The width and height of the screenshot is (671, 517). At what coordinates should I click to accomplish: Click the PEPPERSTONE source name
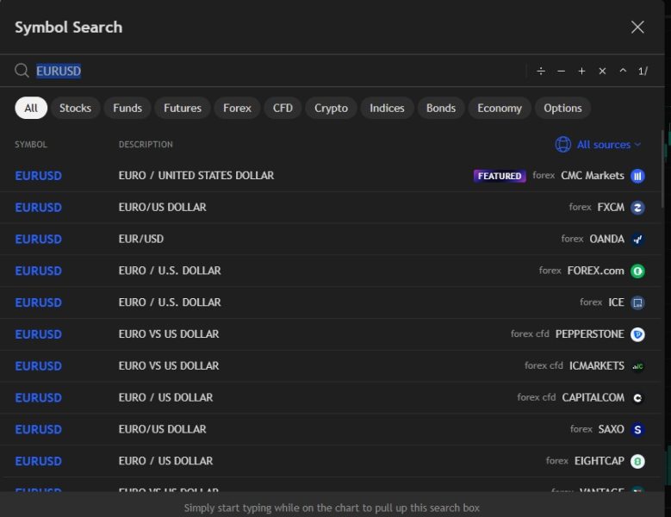pos(590,333)
